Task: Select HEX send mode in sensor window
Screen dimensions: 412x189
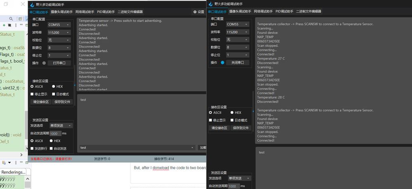Action: click(51, 141)
